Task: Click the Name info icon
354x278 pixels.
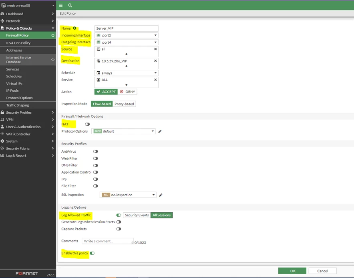Action: tap(74, 28)
